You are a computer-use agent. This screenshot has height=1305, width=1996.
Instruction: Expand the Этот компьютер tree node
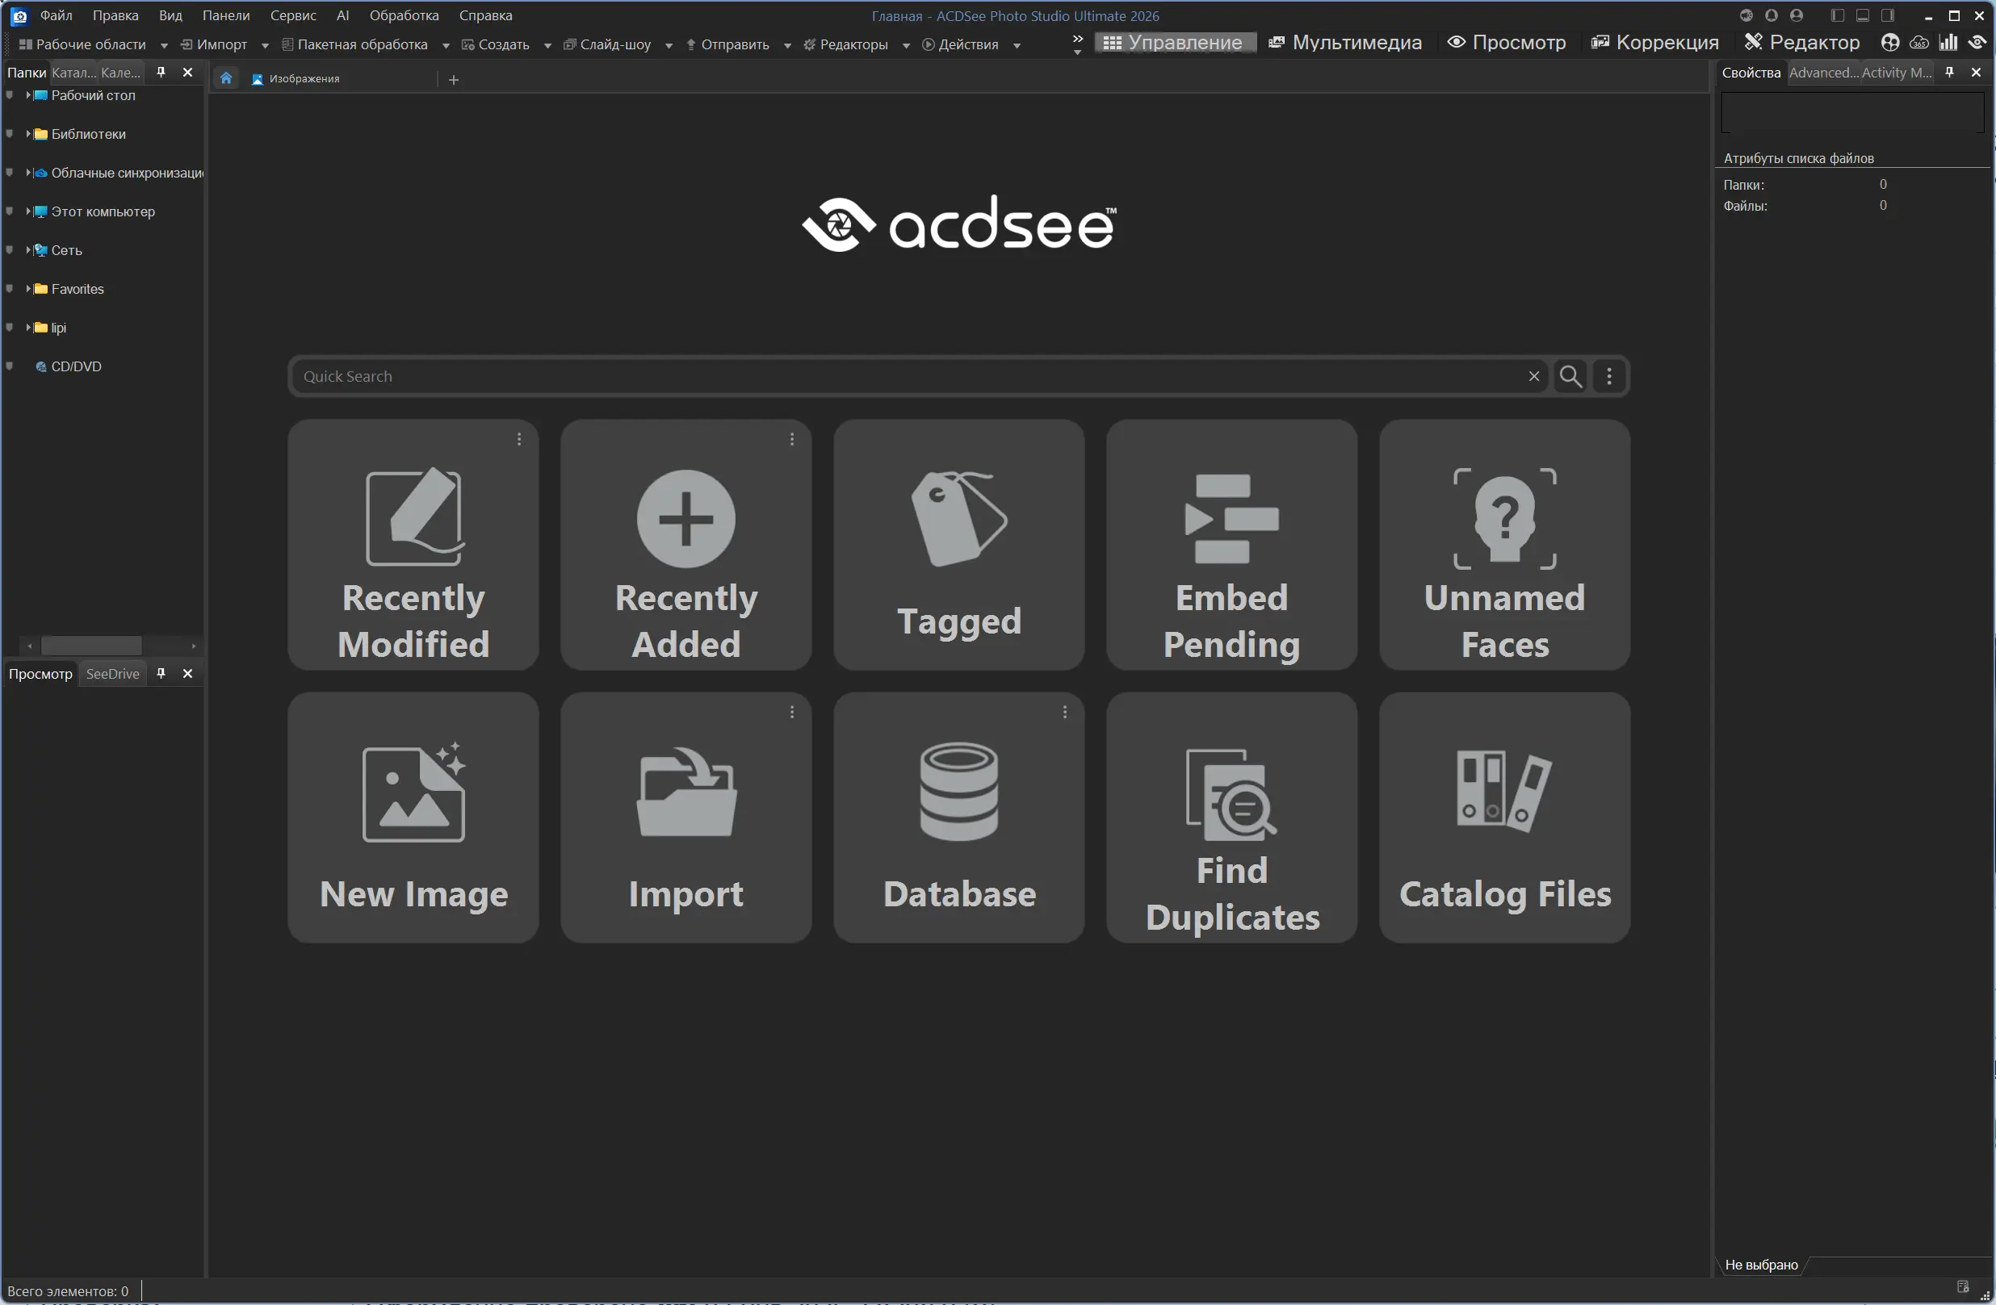[27, 211]
